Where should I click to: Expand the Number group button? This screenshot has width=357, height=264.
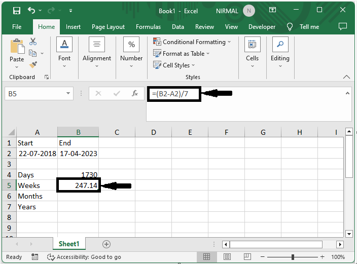point(131,52)
